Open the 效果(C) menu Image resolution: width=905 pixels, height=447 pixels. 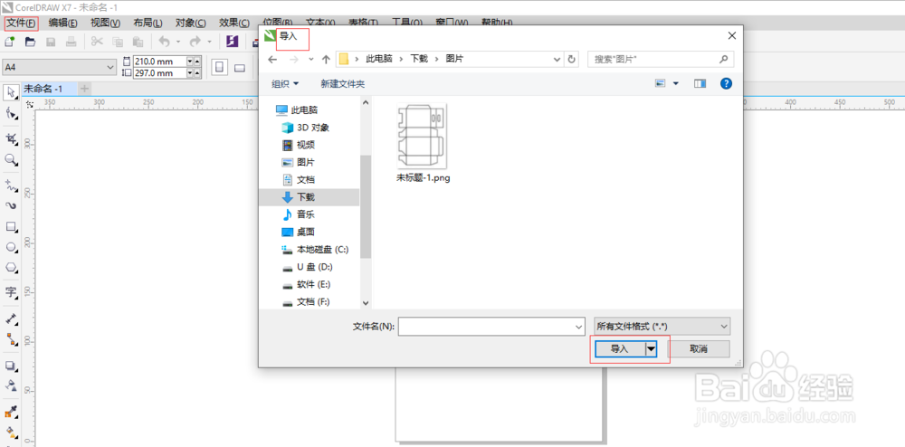pos(233,23)
